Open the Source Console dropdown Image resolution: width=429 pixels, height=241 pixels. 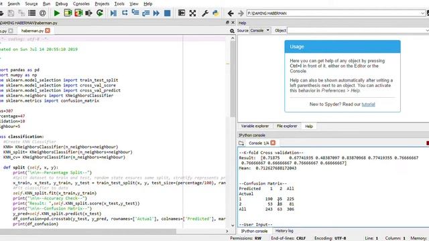260,31
